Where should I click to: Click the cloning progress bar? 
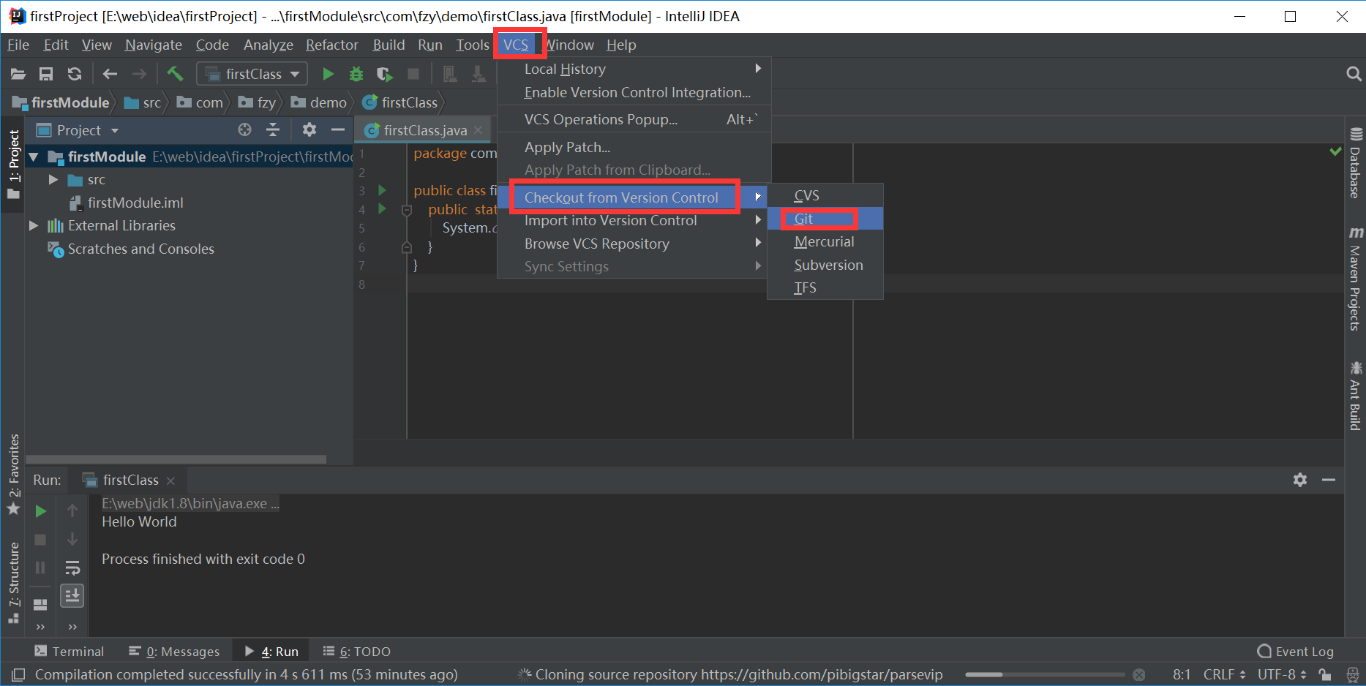pos(1045,674)
